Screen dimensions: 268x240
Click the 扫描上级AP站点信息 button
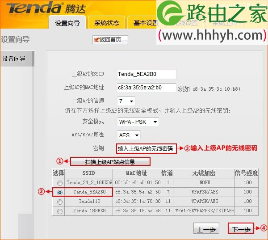click(110, 162)
